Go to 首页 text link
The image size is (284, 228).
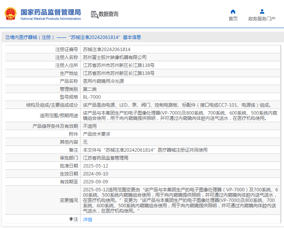(233, 19)
